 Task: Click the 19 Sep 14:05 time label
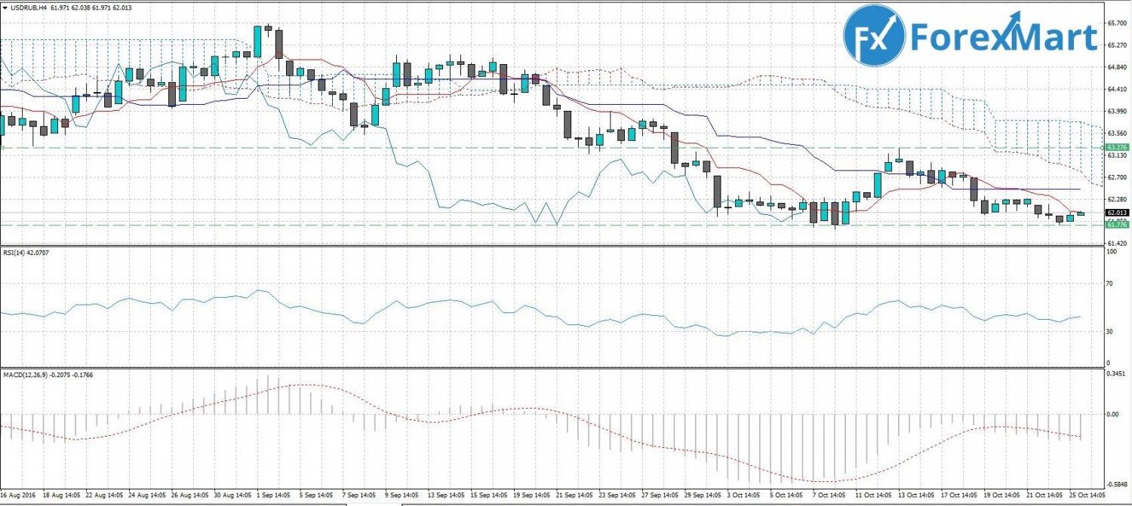(x=531, y=495)
